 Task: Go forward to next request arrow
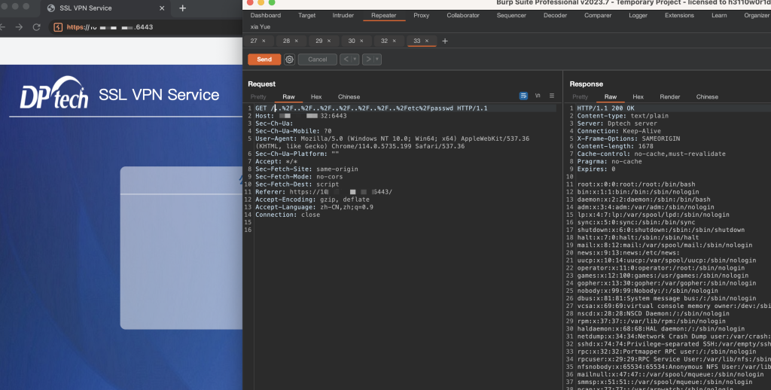(367, 59)
